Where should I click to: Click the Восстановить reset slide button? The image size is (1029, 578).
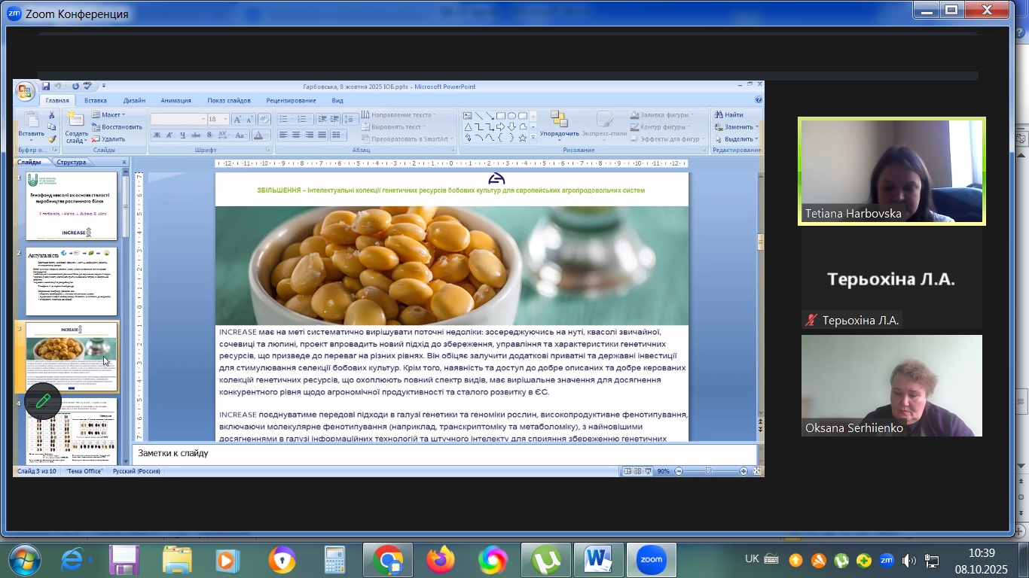117,127
